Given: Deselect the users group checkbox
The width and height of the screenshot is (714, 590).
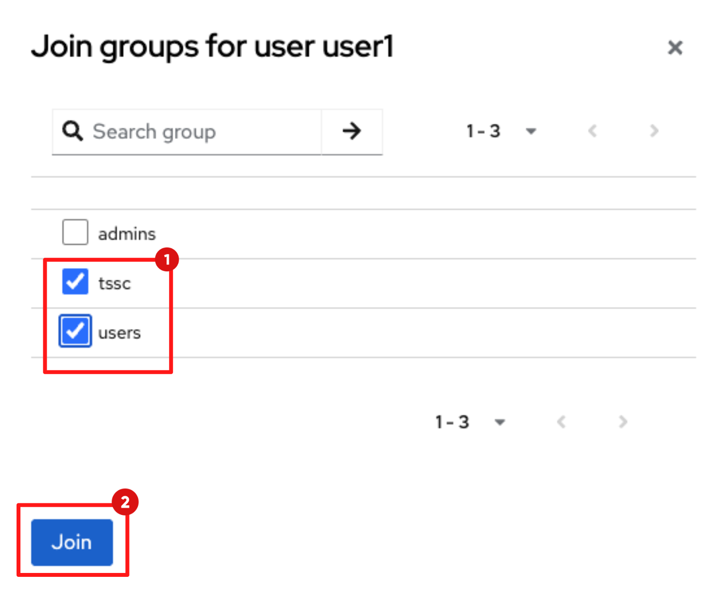Looking at the screenshot, I should (x=75, y=331).
